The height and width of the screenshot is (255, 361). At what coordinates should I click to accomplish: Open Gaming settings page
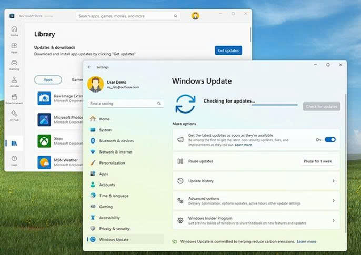[x=125, y=207]
